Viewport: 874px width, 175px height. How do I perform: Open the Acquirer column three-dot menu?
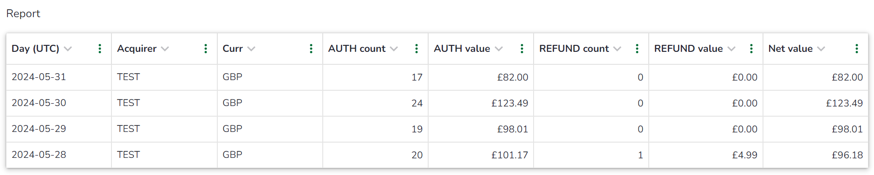pyautogui.click(x=206, y=49)
